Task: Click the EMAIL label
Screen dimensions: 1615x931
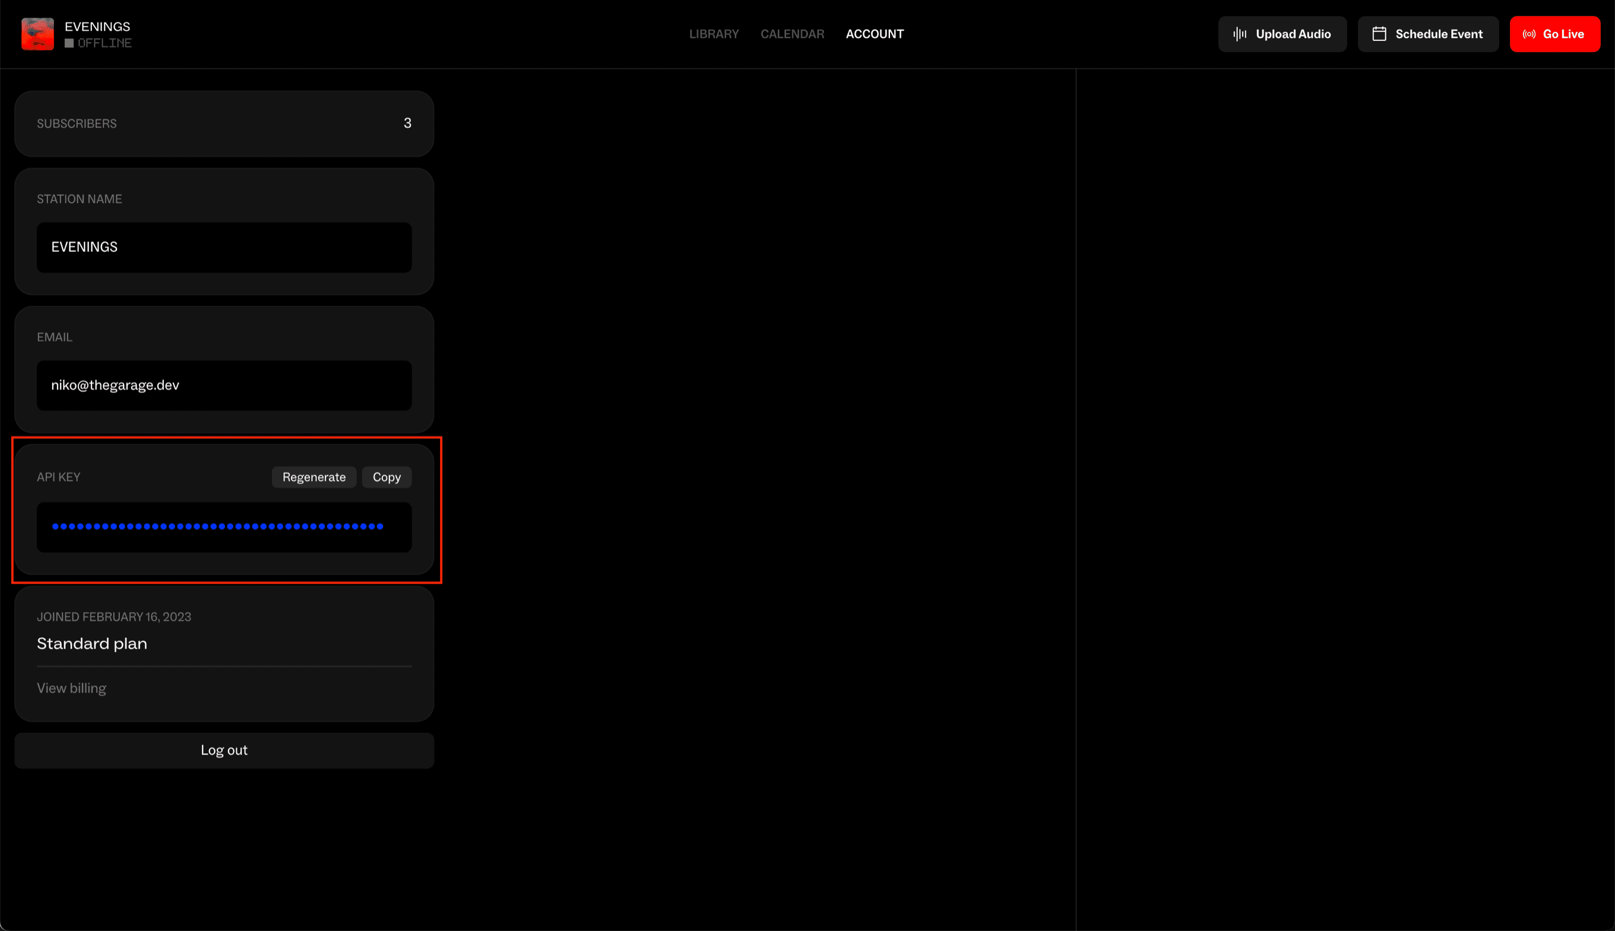Action: point(55,337)
